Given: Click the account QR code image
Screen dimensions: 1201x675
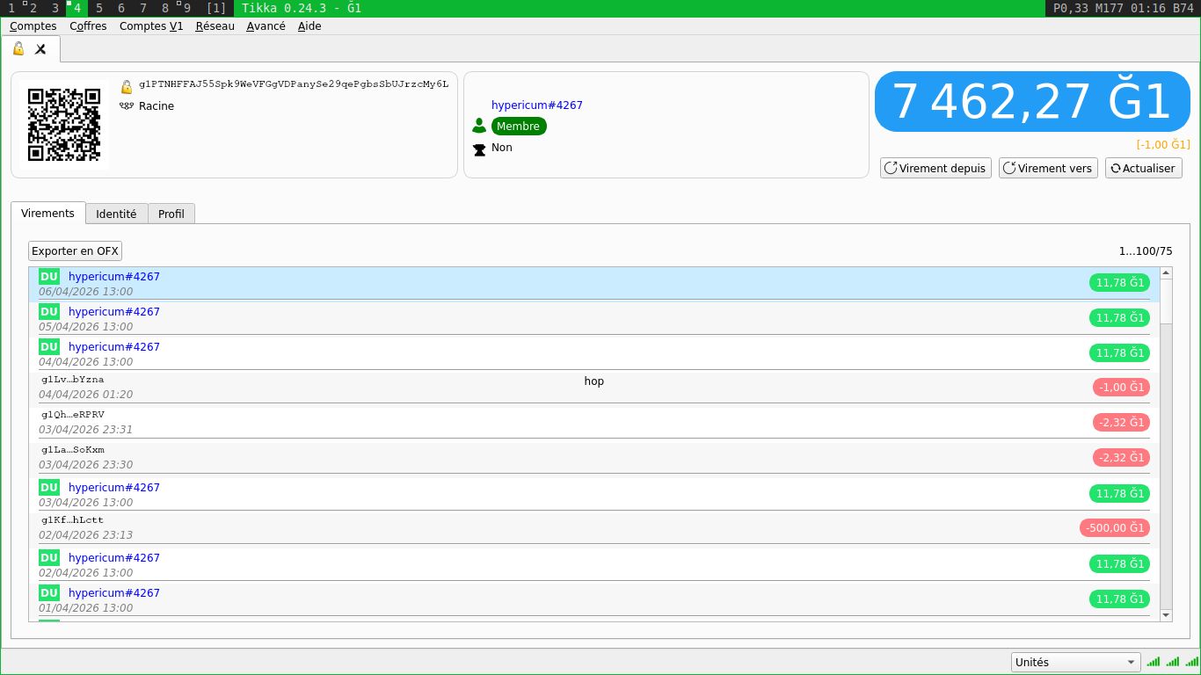Looking at the screenshot, I should 64,125.
